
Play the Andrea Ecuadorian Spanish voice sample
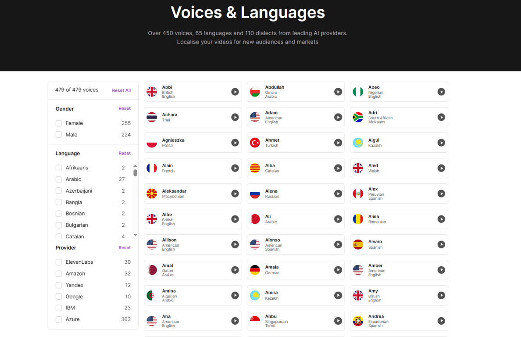click(441, 321)
